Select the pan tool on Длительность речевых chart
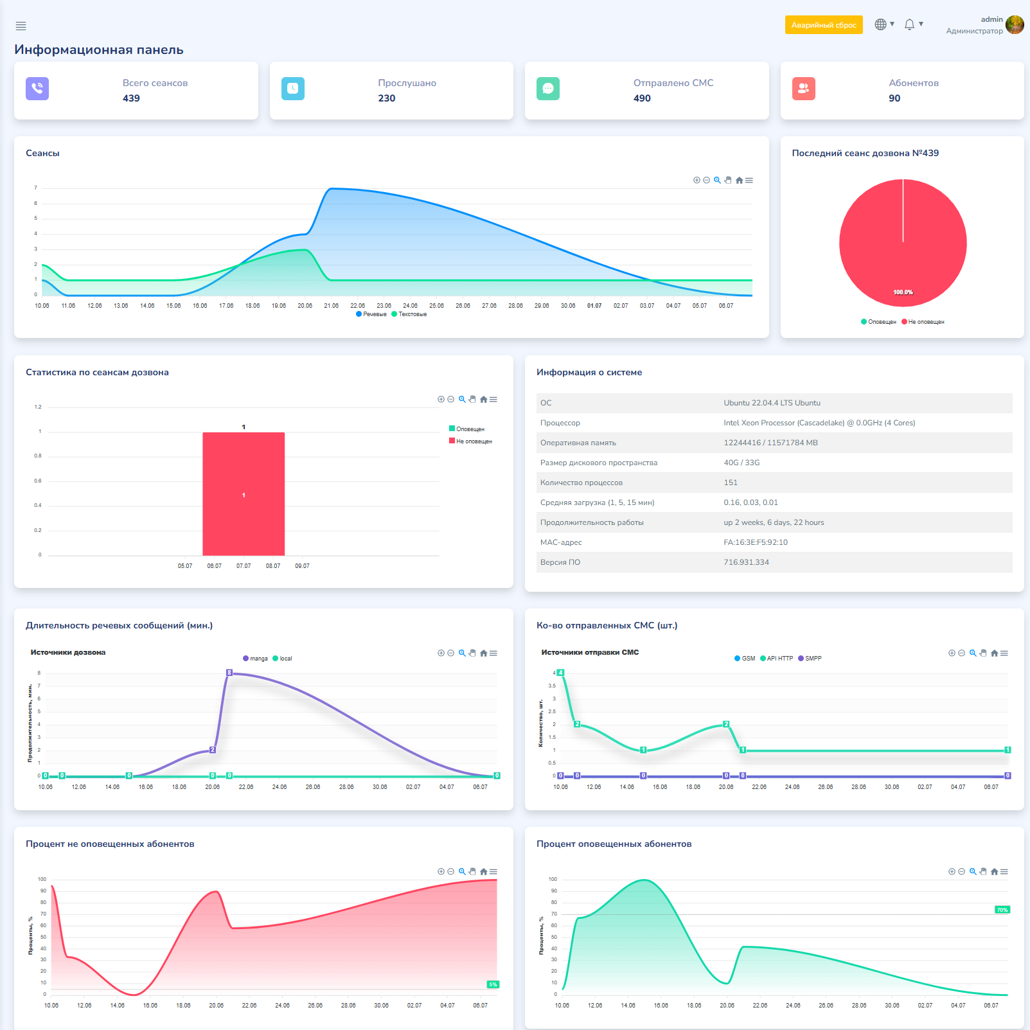The image size is (1030, 1030). (472, 653)
